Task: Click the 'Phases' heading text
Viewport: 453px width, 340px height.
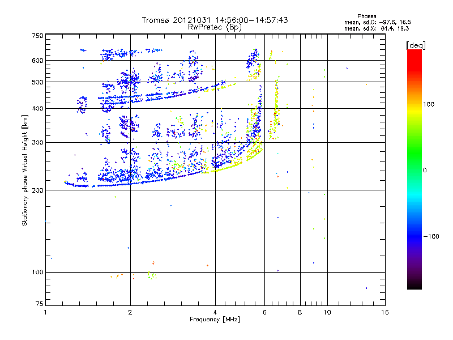Action: point(366,16)
